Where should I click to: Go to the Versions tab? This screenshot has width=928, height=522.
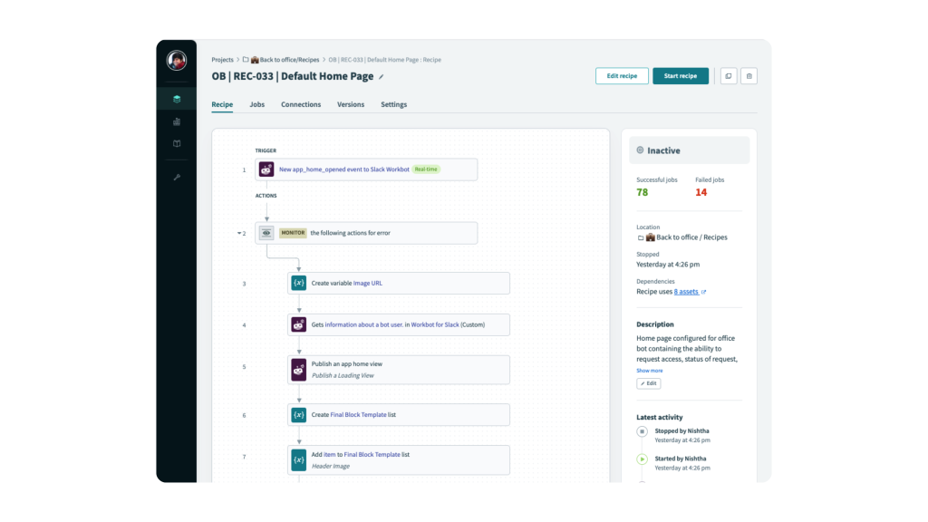(351, 104)
